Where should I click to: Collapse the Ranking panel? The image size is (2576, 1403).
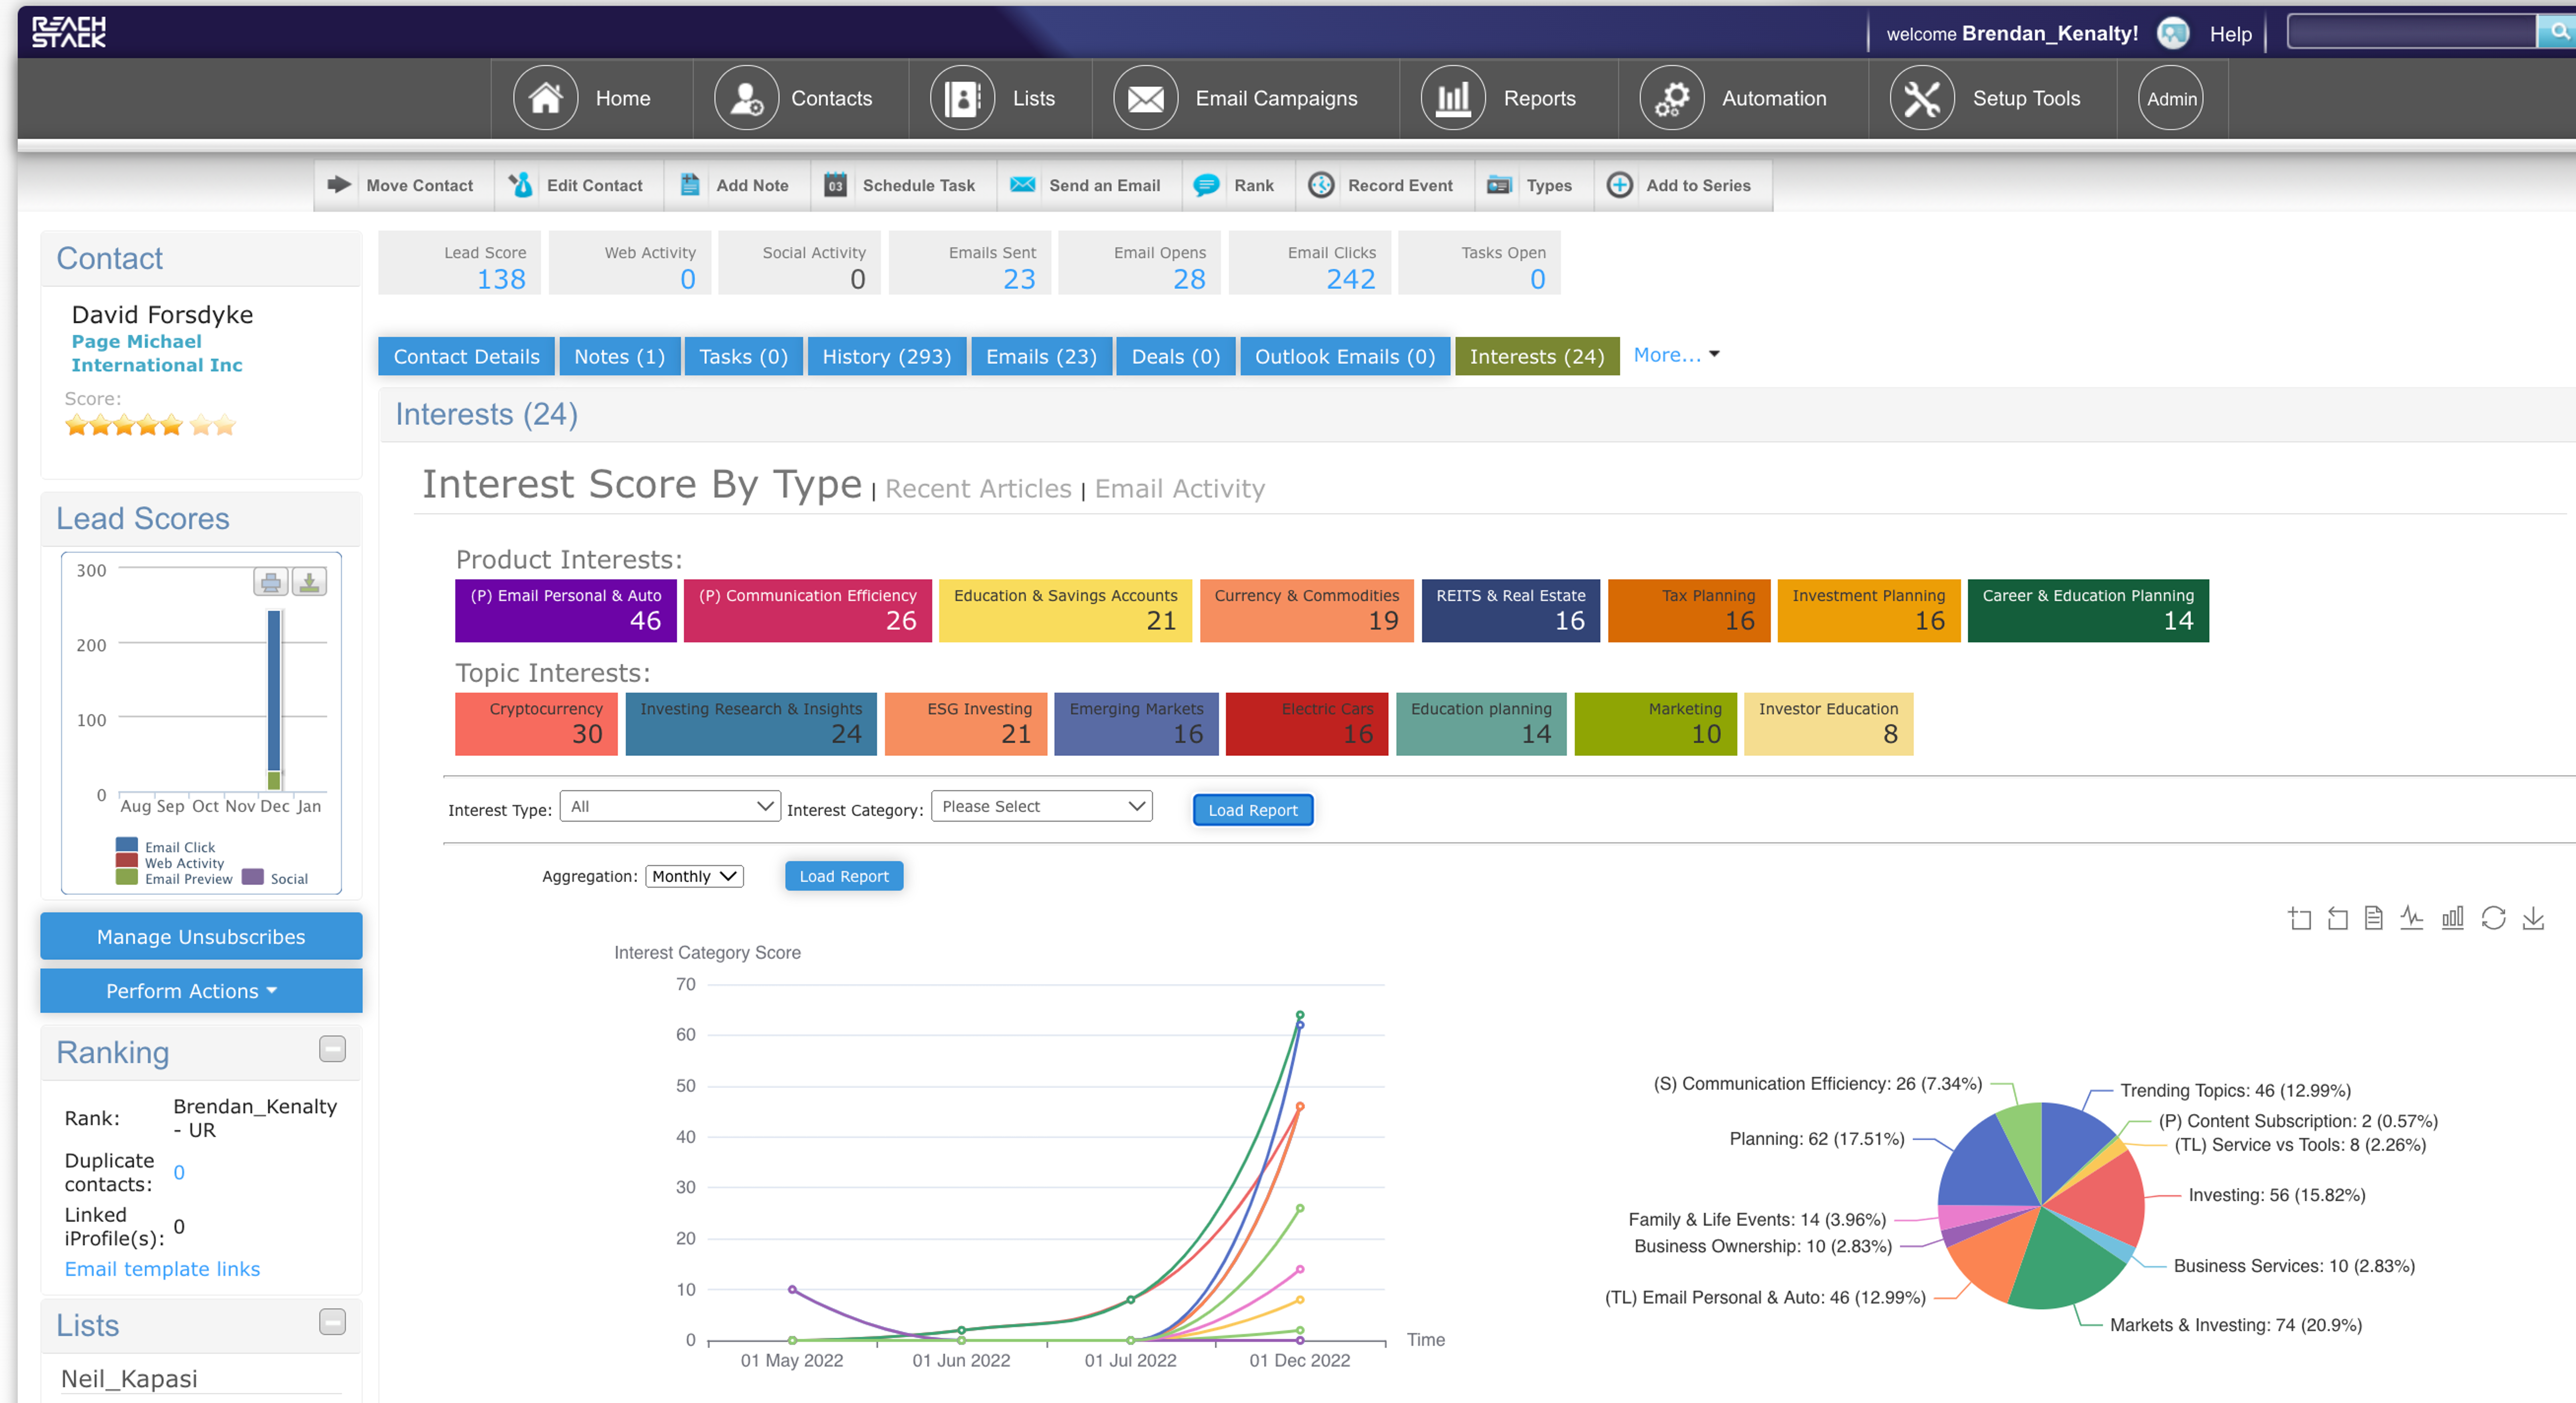tap(332, 1049)
